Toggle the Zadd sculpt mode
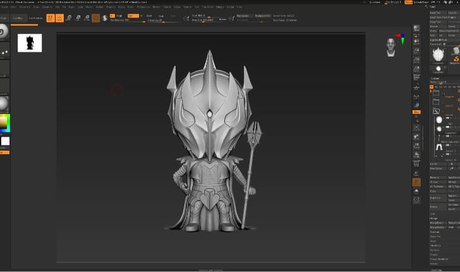Screen dimensions: 460x272 click(x=149, y=16)
